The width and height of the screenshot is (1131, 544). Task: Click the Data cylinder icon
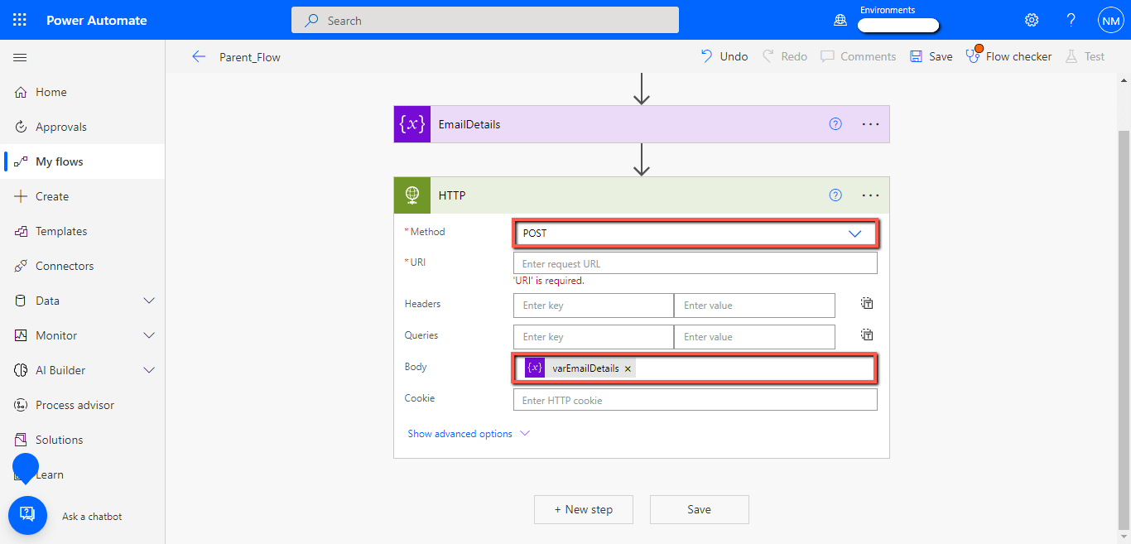22,301
